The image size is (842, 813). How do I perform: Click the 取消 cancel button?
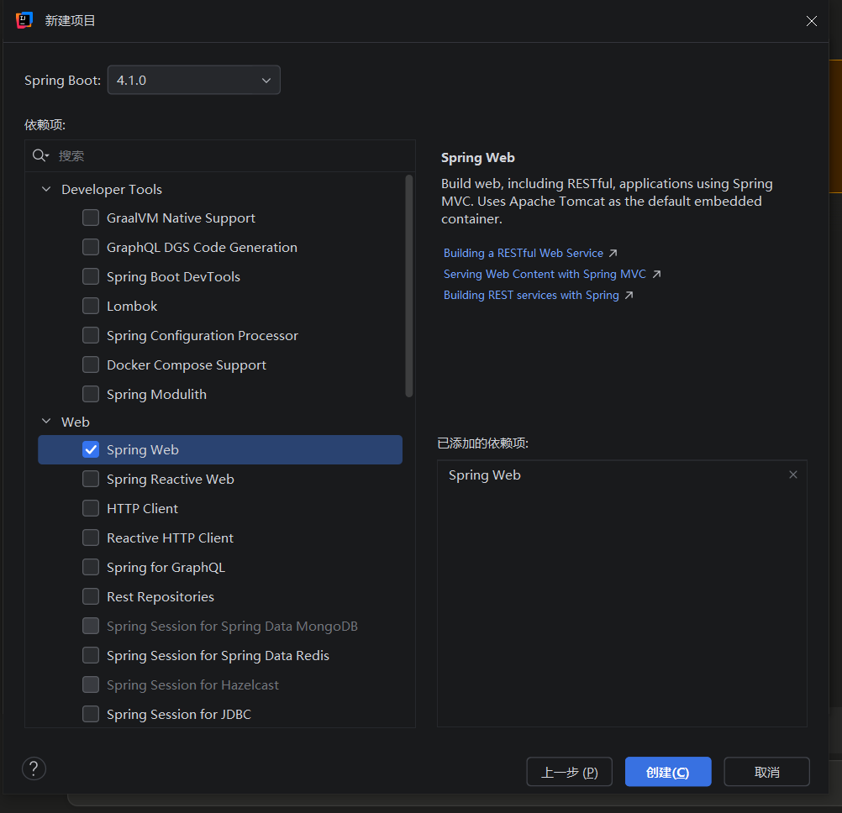pyautogui.click(x=767, y=772)
